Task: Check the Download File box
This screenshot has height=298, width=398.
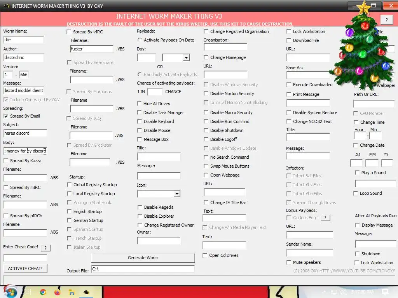Action: tap(289, 40)
